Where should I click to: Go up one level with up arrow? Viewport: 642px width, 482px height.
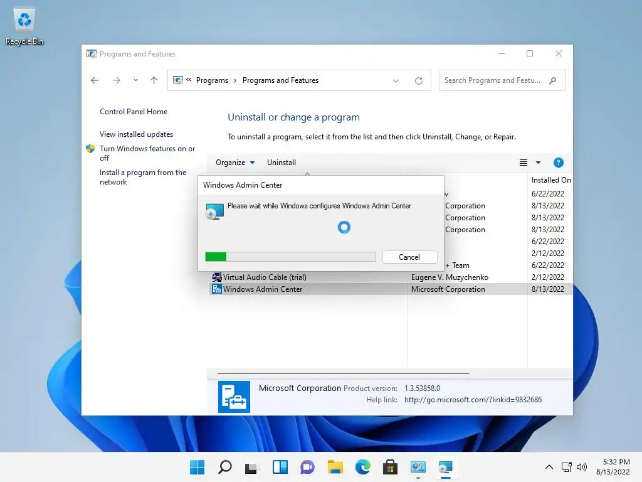(154, 80)
